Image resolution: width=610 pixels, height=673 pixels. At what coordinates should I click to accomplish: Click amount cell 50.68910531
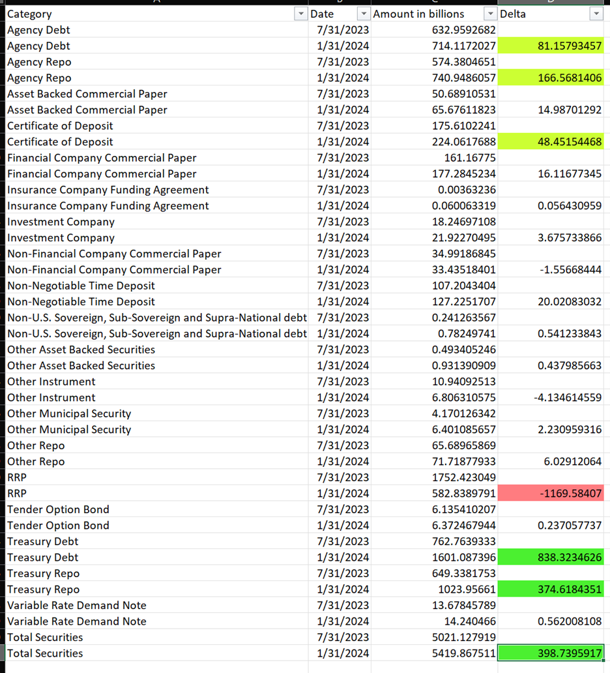point(434,94)
